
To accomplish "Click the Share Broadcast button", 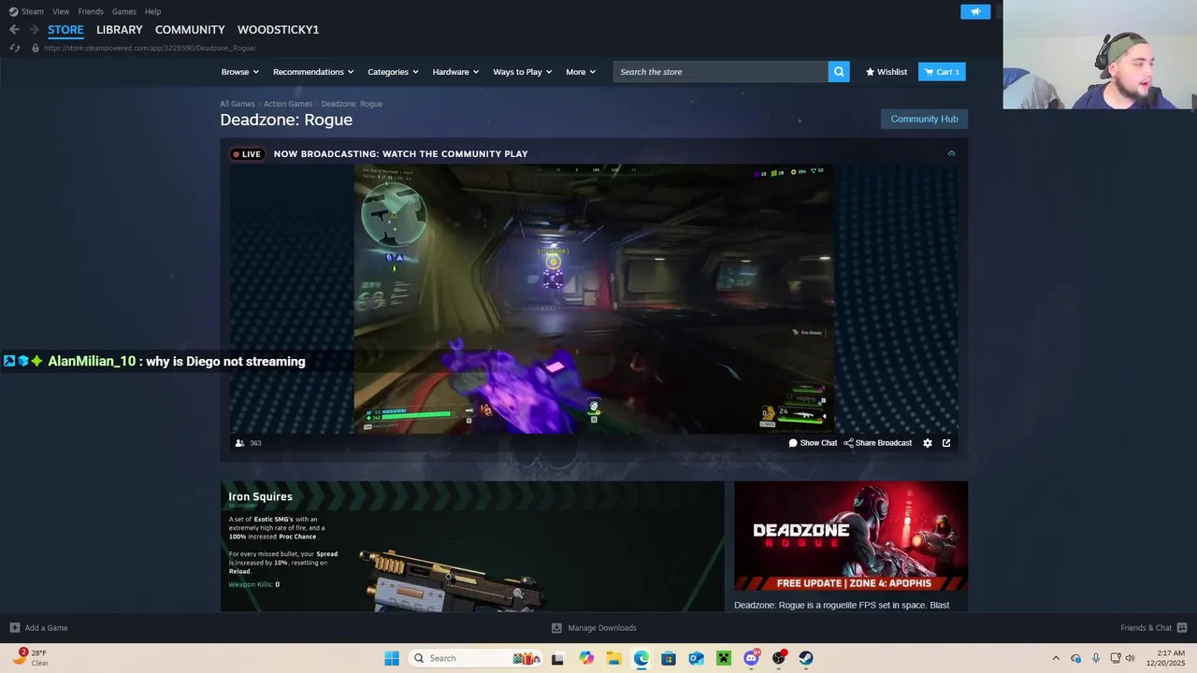I will 877,443.
